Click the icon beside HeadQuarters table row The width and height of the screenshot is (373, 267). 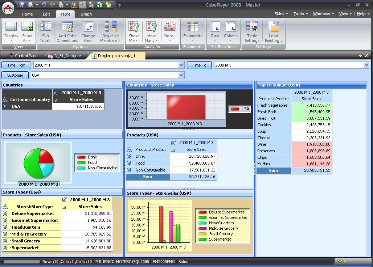5,227
